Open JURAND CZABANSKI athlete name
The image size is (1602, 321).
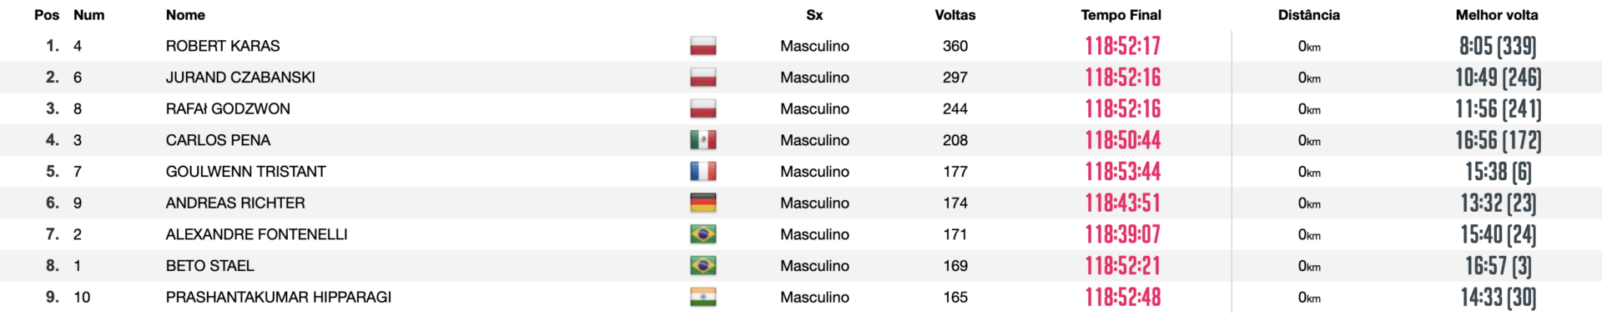click(x=240, y=78)
